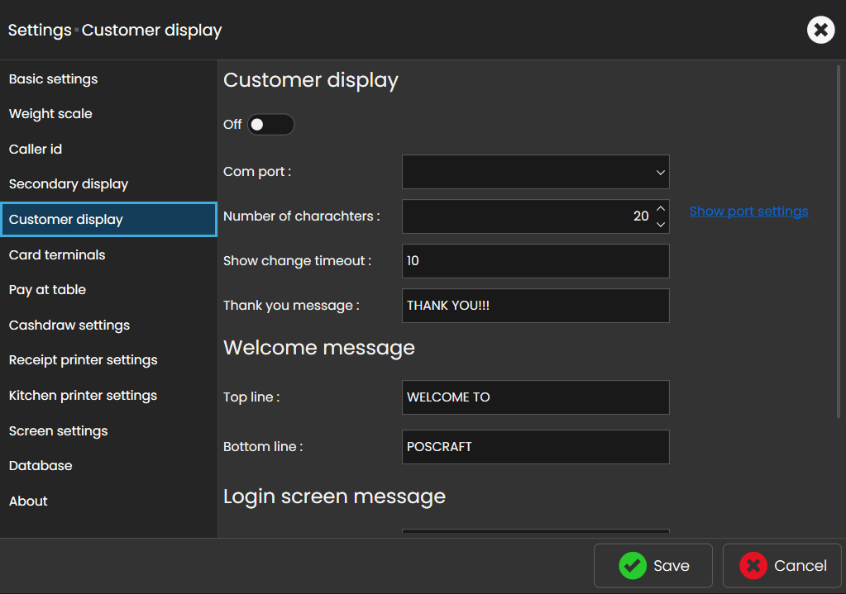This screenshot has width=846, height=594.
Task: Switch to Kitchen printer settings
Action: (x=83, y=396)
